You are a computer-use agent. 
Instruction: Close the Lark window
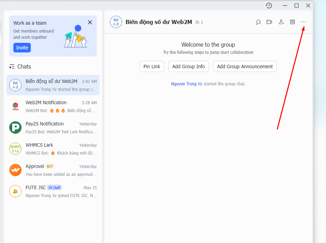[x=308, y=5]
